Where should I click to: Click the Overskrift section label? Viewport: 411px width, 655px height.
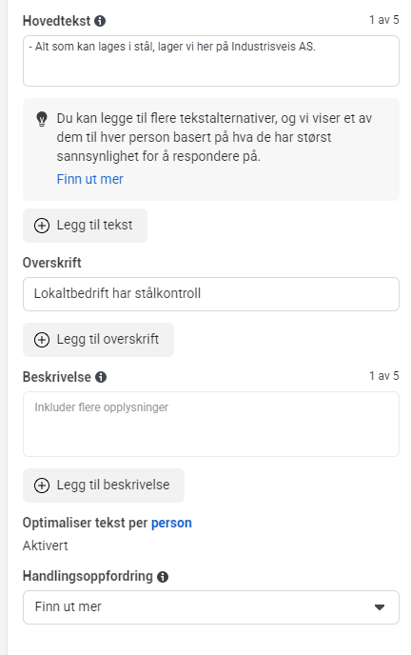click(x=52, y=263)
